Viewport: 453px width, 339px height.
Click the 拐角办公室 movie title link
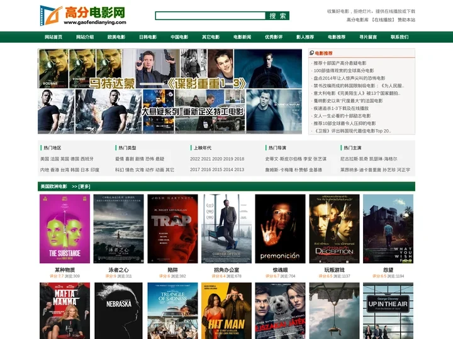tap(226, 270)
